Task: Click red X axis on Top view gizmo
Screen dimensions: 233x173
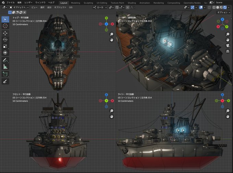Action: [112, 24]
